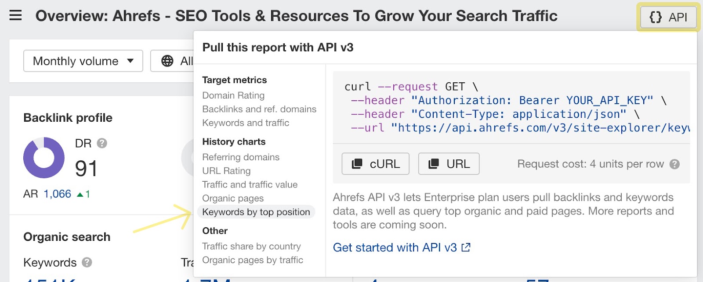Viewport: 703px width, 282px height.
Task: Select Traffic and traffic value chart
Action: click(x=250, y=185)
